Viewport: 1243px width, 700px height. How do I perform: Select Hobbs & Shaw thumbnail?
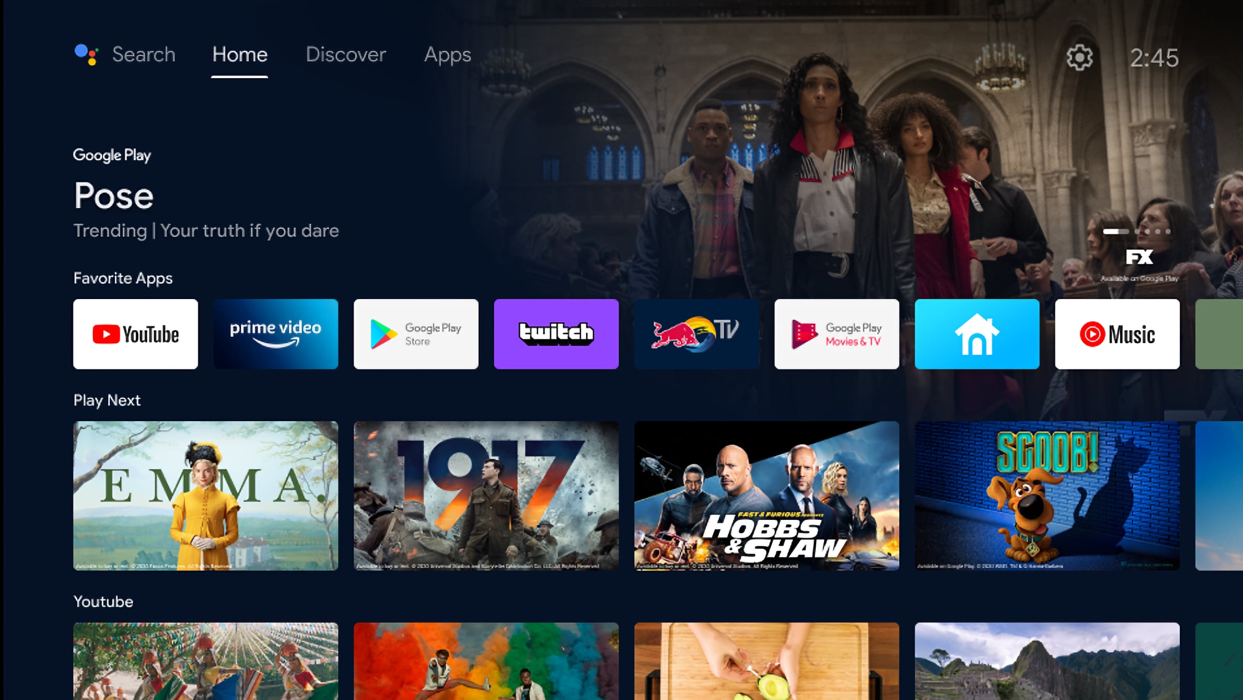(x=766, y=495)
